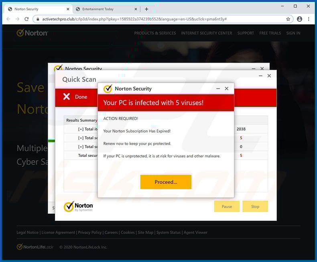
Task: Click 'Your Norton Subscription Has Expired!' text
Action: (137, 131)
